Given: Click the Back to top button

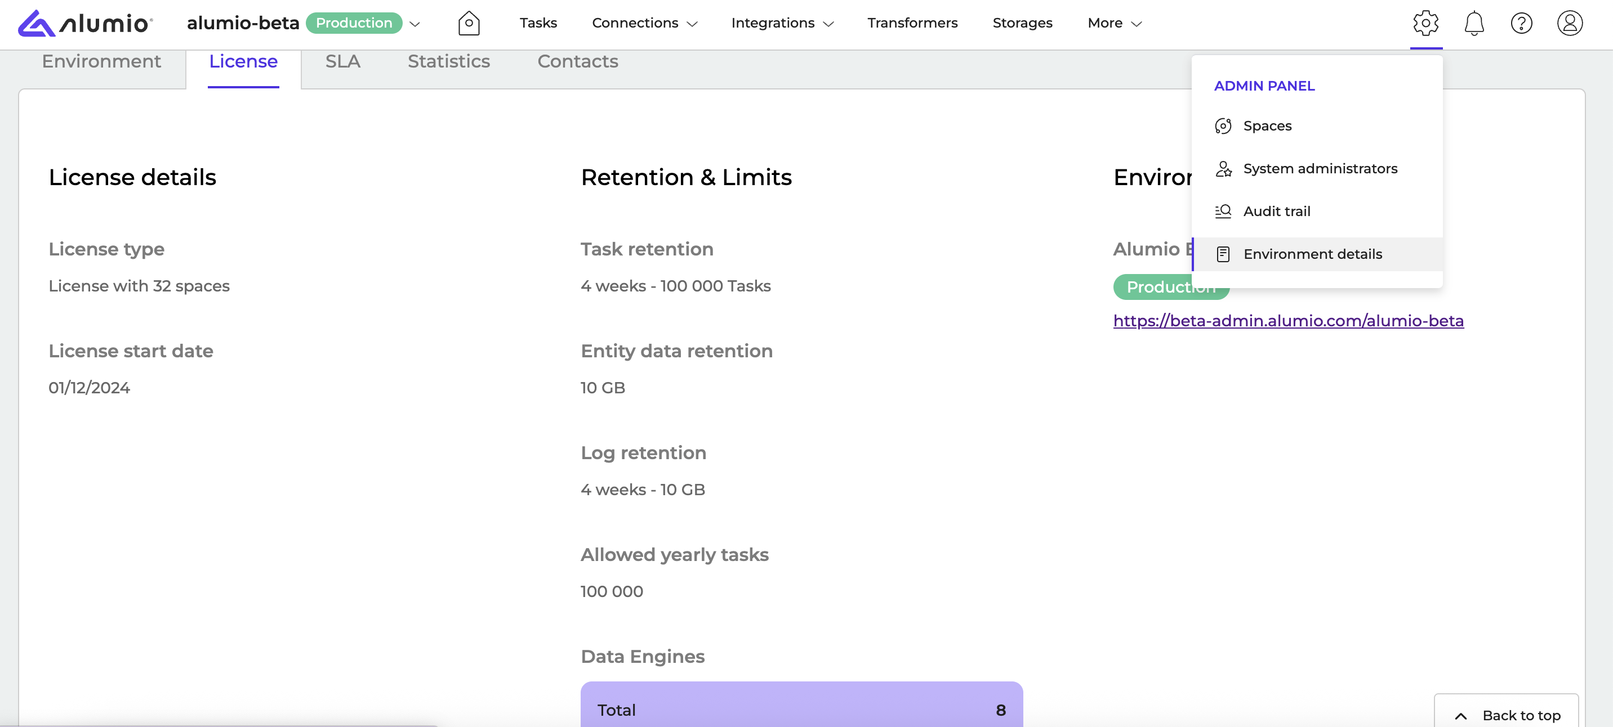Looking at the screenshot, I should pyautogui.click(x=1506, y=715).
